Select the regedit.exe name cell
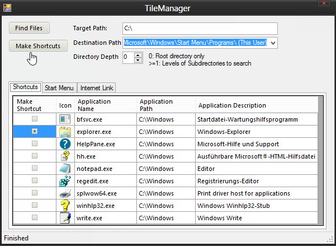 tap(106, 181)
